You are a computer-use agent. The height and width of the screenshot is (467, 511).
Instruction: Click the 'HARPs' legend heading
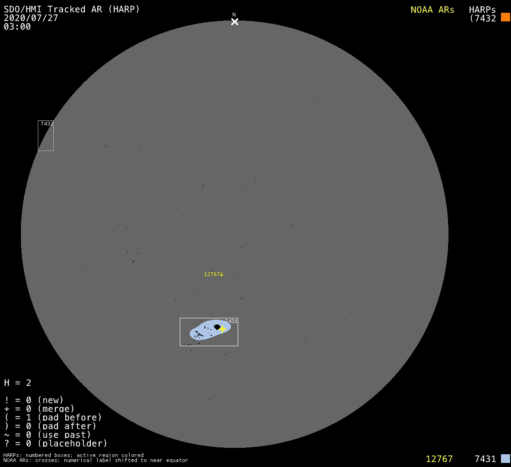482,10
